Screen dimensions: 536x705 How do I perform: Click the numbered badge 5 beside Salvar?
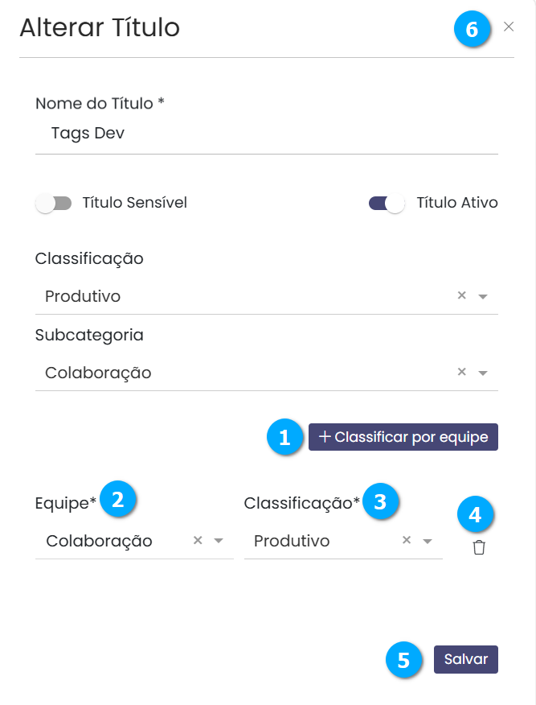[403, 660]
